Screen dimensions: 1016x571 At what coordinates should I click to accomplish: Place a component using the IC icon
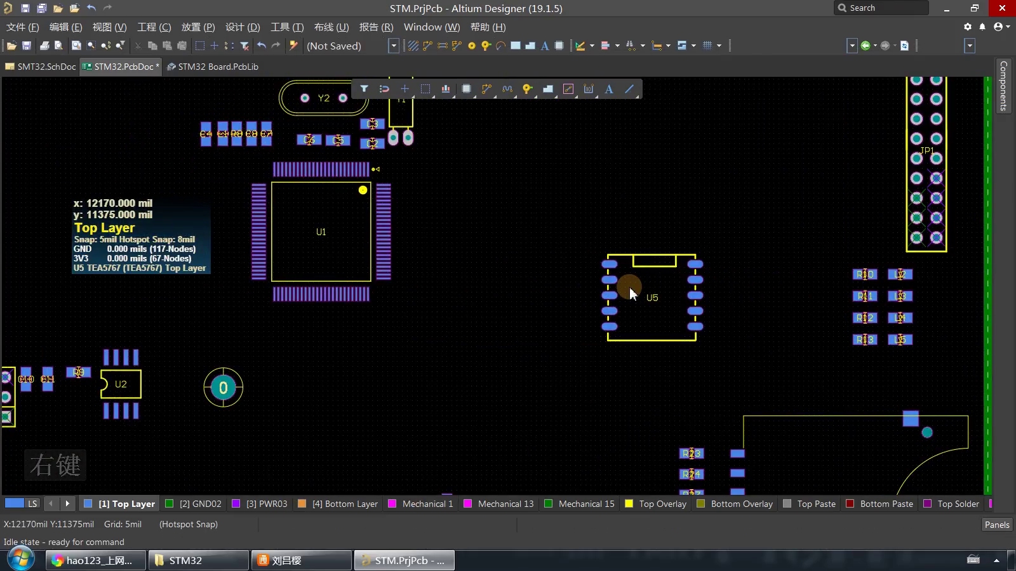[x=559, y=46]
